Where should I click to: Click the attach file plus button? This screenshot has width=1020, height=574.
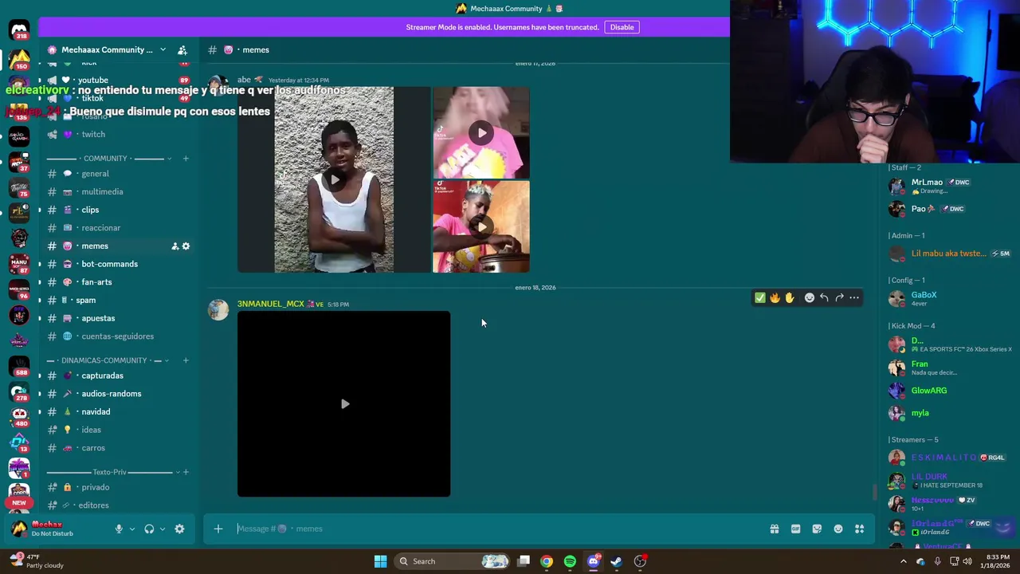218,529
